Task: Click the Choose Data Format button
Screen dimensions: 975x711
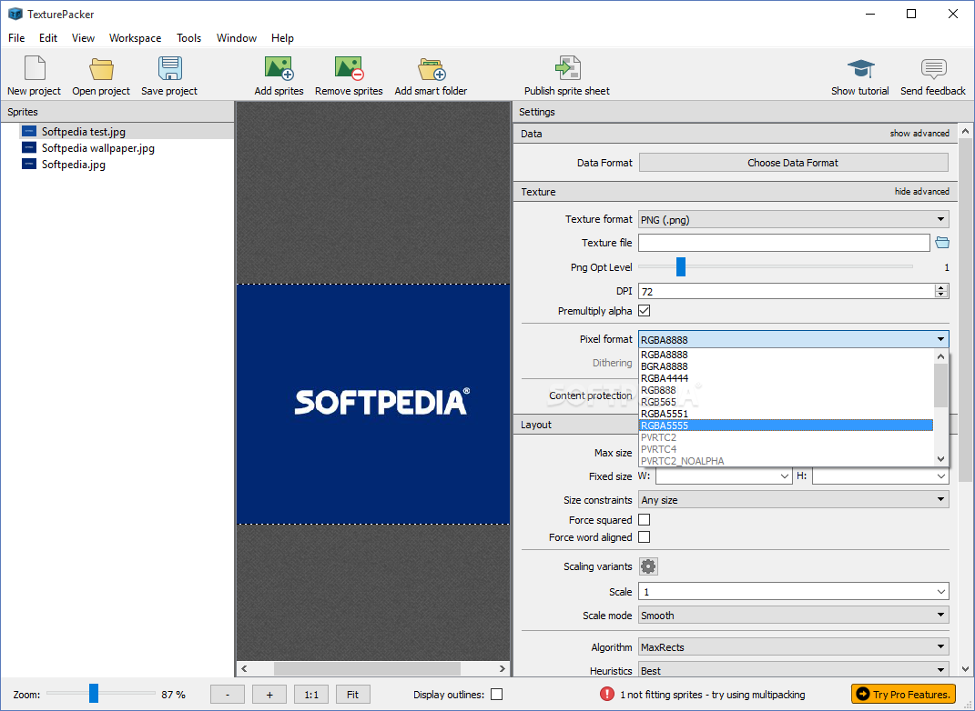Action: click(x=794, y=163)
